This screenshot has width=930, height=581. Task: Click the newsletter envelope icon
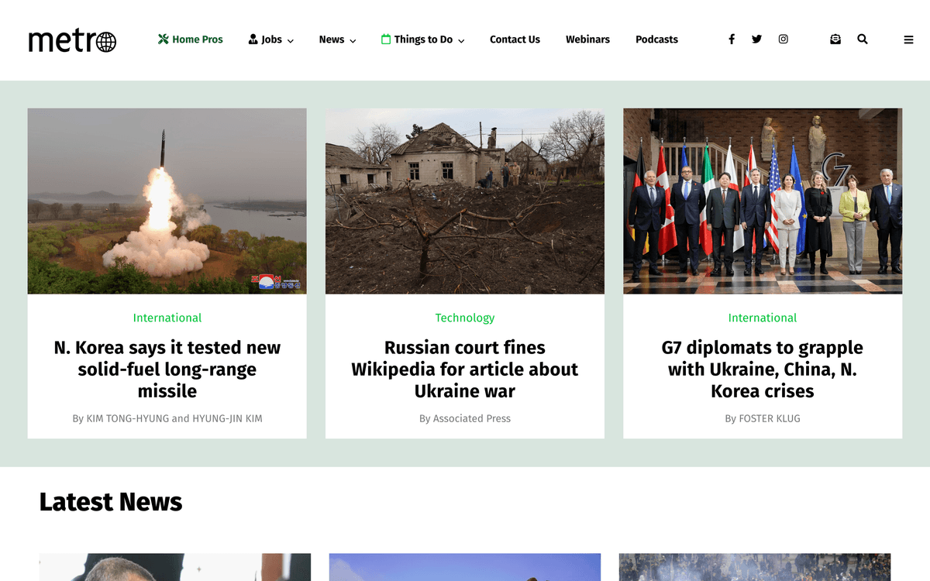click(835, 40)
